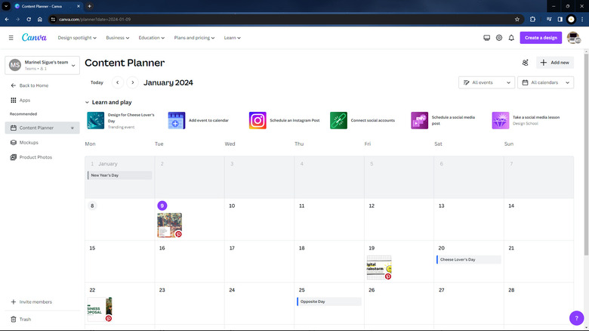
Task: Click the Canva logo
Action: (x=34, y=37)
